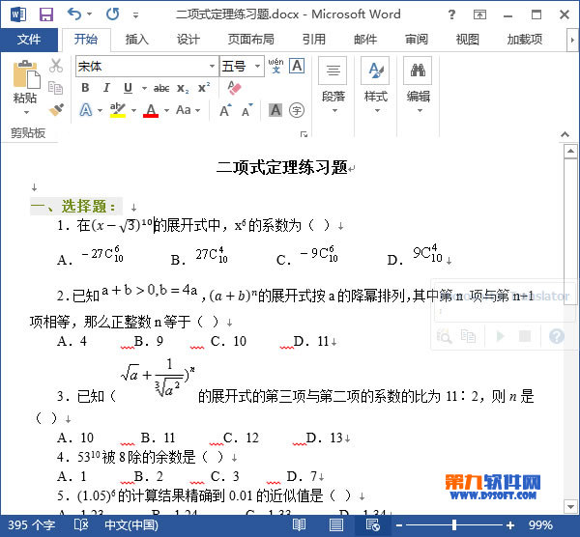Open the font size dropdown 五号
This screenshot has width=580, height=537.
(x=257, y=67)
